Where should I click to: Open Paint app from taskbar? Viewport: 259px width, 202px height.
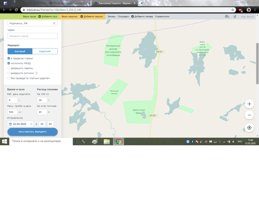click(95, 142)
